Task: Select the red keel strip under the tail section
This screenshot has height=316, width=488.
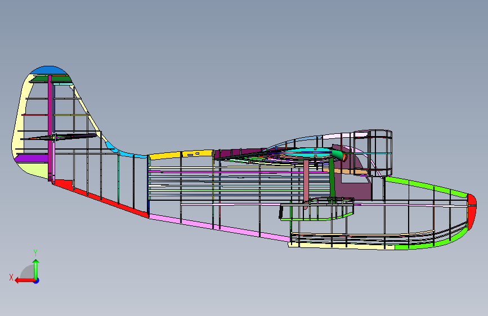Action: point(102,199)
